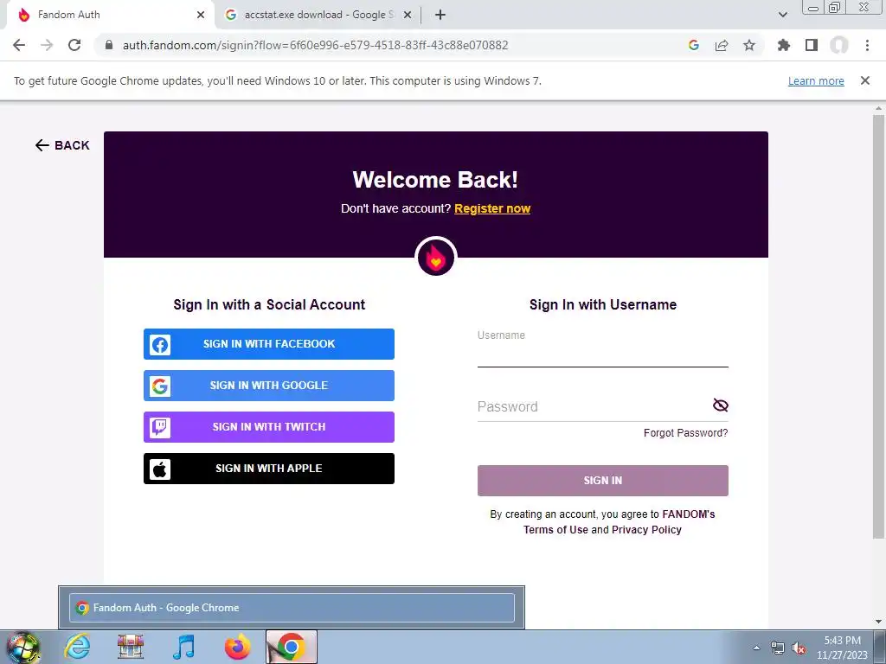Click the Chrome taskbar icon
The image size is (886, 664).
[291, 647]
